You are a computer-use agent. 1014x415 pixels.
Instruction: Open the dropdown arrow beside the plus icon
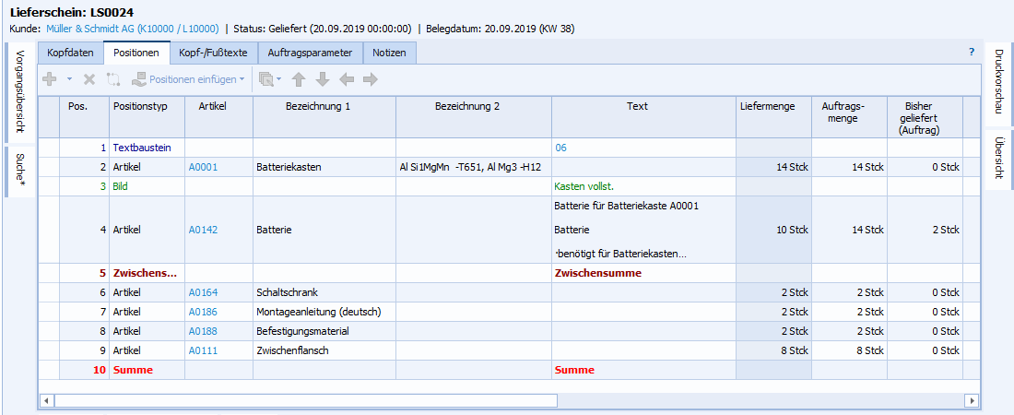[69, 80]
